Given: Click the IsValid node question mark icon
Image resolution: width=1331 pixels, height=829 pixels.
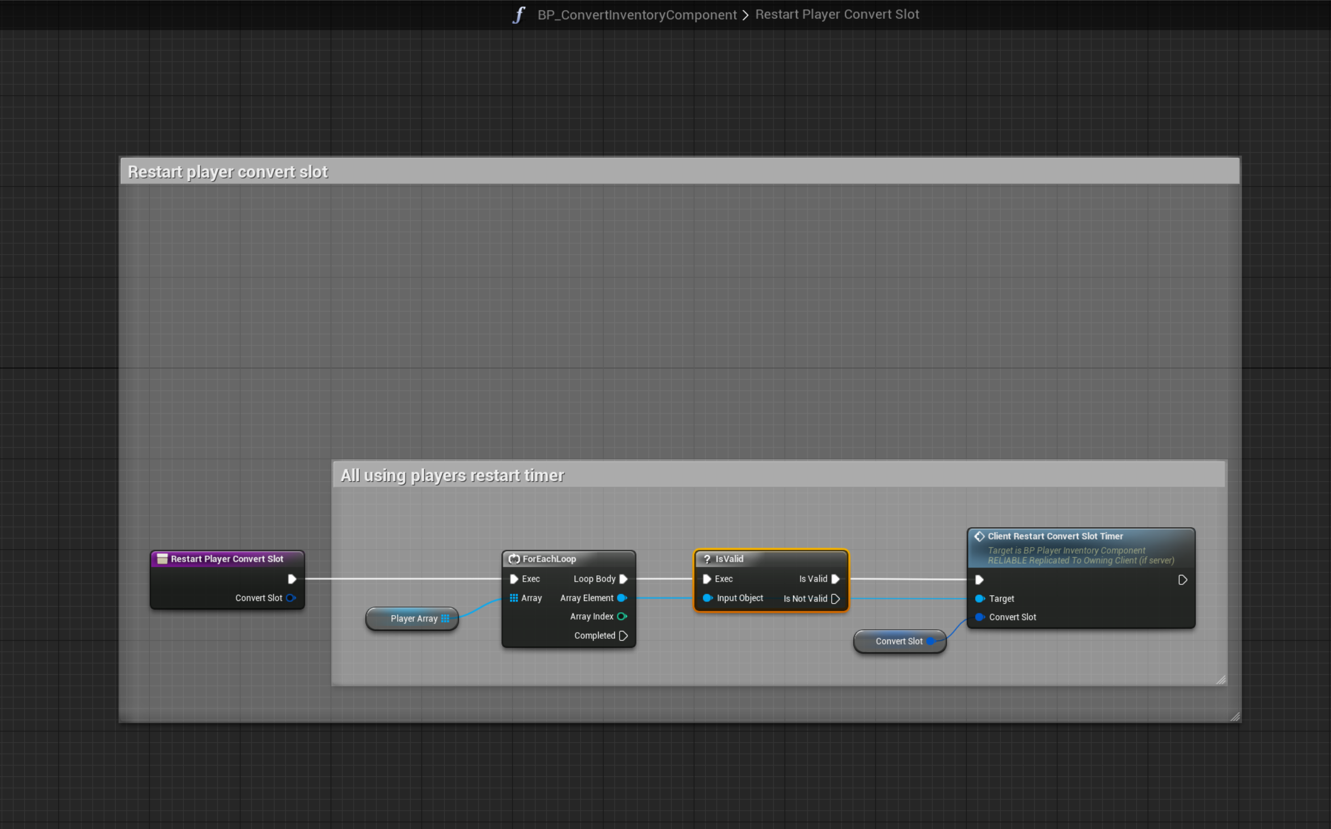Looking at the screenshot, I should (x=707, y=559).
